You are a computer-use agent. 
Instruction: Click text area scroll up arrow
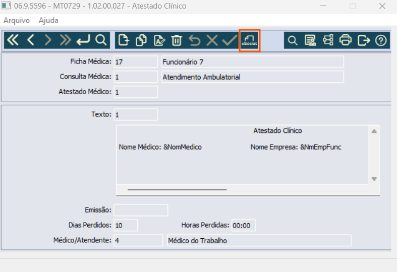pos(374,131)
